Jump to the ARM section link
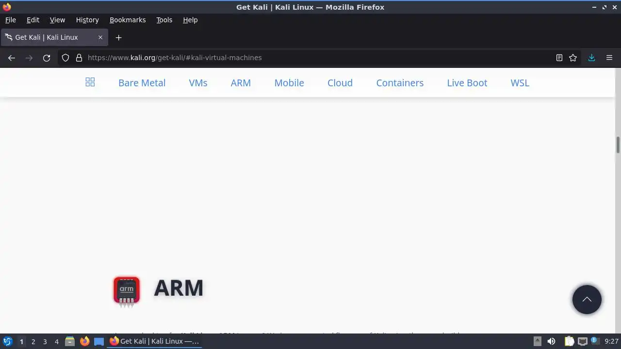The height and width of the screenshot is (349, 621). pyautogui.click(x=241, y=83)
